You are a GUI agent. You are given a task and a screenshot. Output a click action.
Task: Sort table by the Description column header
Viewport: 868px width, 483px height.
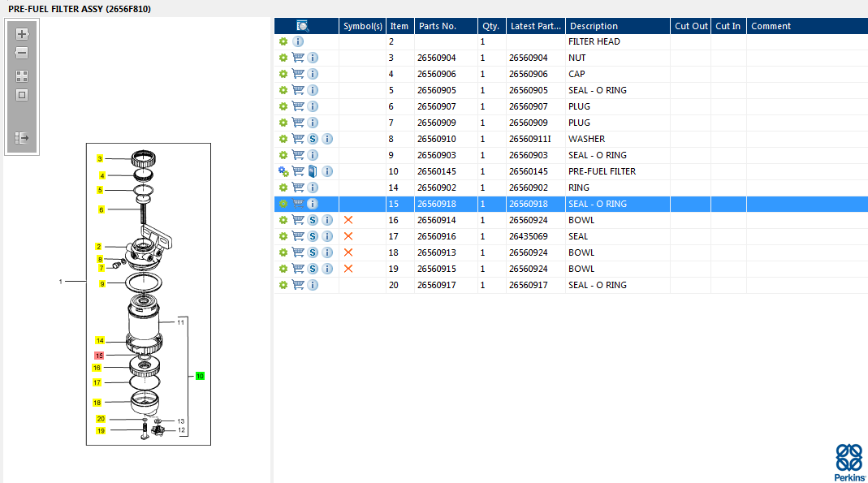[617, 26]
